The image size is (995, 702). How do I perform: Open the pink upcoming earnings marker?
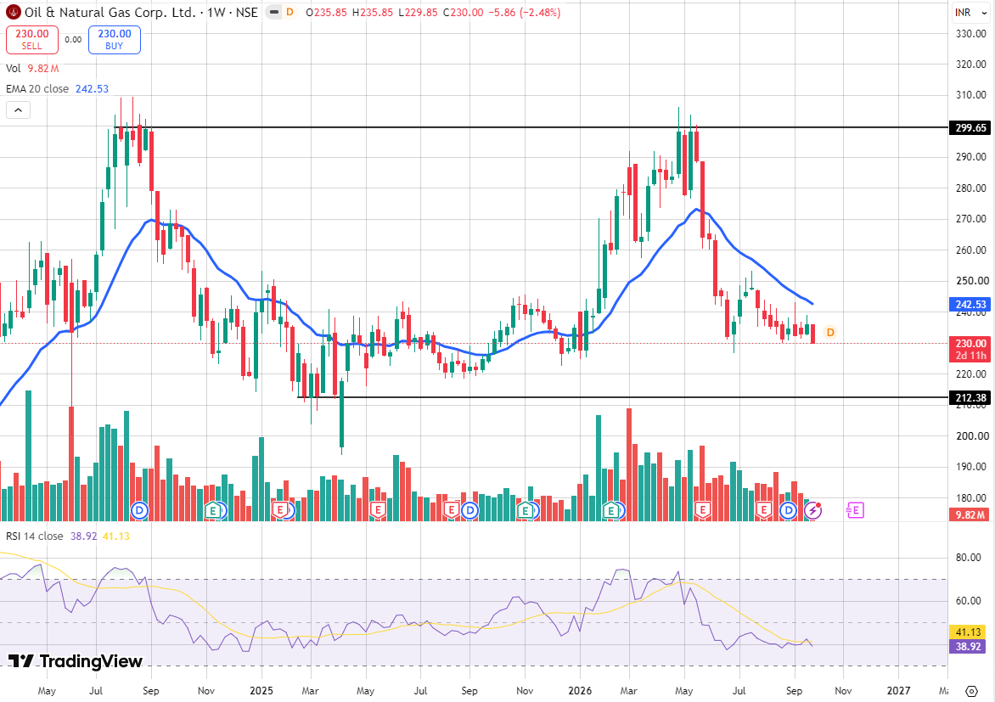pos(855,509)
